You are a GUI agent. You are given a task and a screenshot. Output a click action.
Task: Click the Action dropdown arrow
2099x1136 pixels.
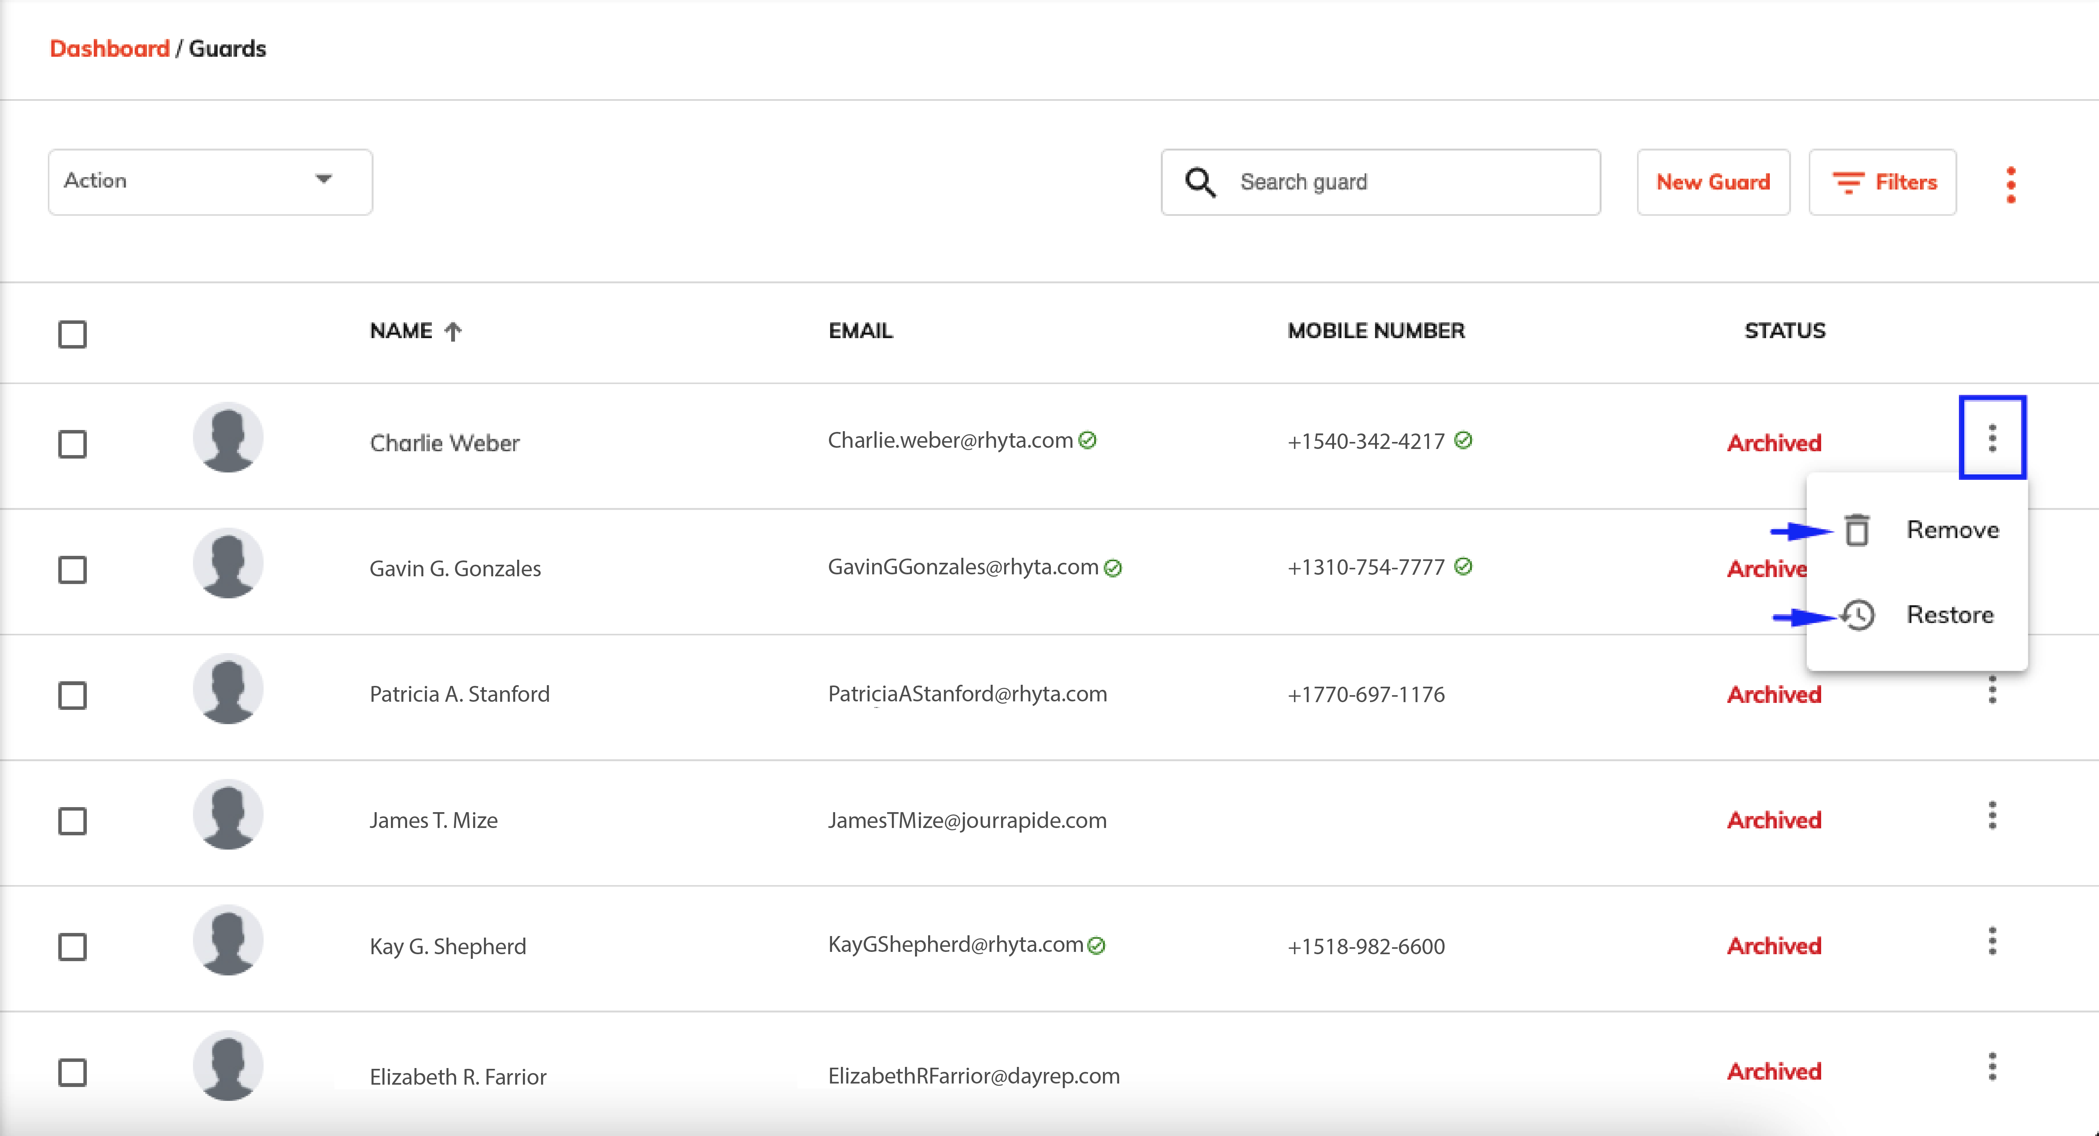tap(324, 179)
